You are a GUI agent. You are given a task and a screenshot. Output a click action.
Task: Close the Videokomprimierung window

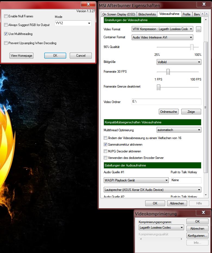pyautogui.click(x=203, y=213)
